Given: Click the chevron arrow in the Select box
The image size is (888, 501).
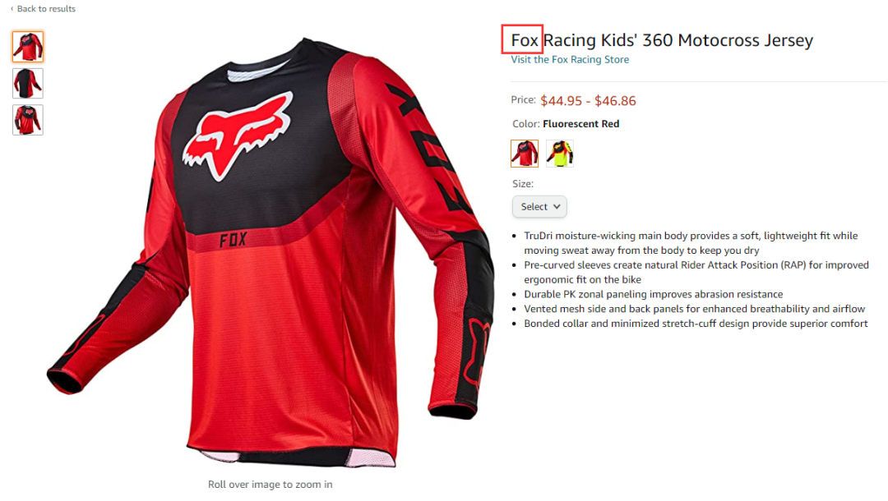Looking at the screenshot, I should [557, 206].
